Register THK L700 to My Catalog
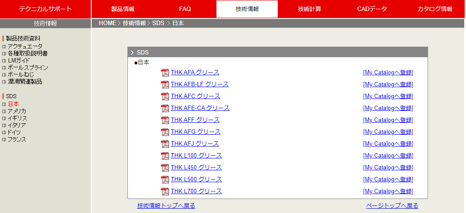This screenshot has height=213, width=466. [x=388, y=191]
